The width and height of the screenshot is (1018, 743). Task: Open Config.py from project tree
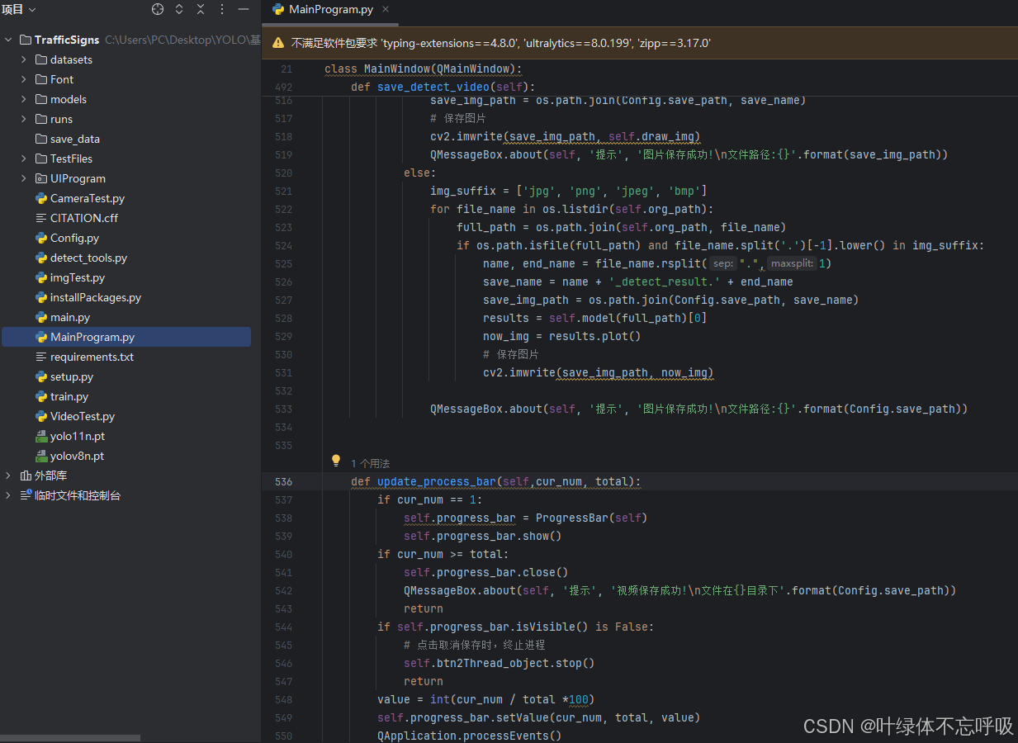[x=67, y=238]
